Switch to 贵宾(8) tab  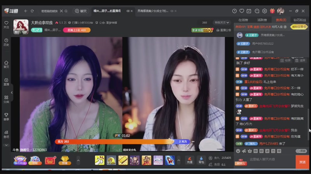pyautogui.click(x=281, y=20)
